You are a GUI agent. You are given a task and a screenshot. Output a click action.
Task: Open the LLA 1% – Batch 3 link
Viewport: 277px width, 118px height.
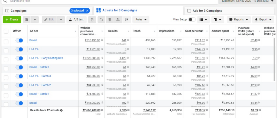[40, 76]
